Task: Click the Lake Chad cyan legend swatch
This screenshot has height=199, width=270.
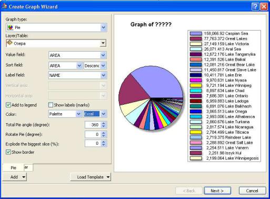Action: click(196, 91)
